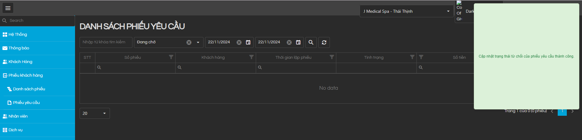Open filter on Tình trạng column

pyautogui.click(x=412, y=57)
